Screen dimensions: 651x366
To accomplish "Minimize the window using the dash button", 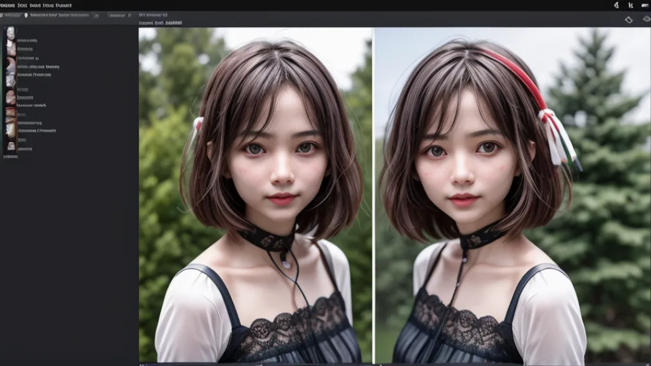I will click(645, 5).
